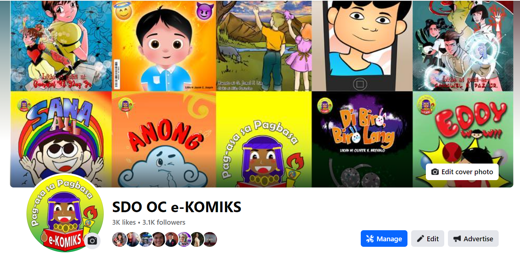Click the Edit cover photo button

coord(462,172)
